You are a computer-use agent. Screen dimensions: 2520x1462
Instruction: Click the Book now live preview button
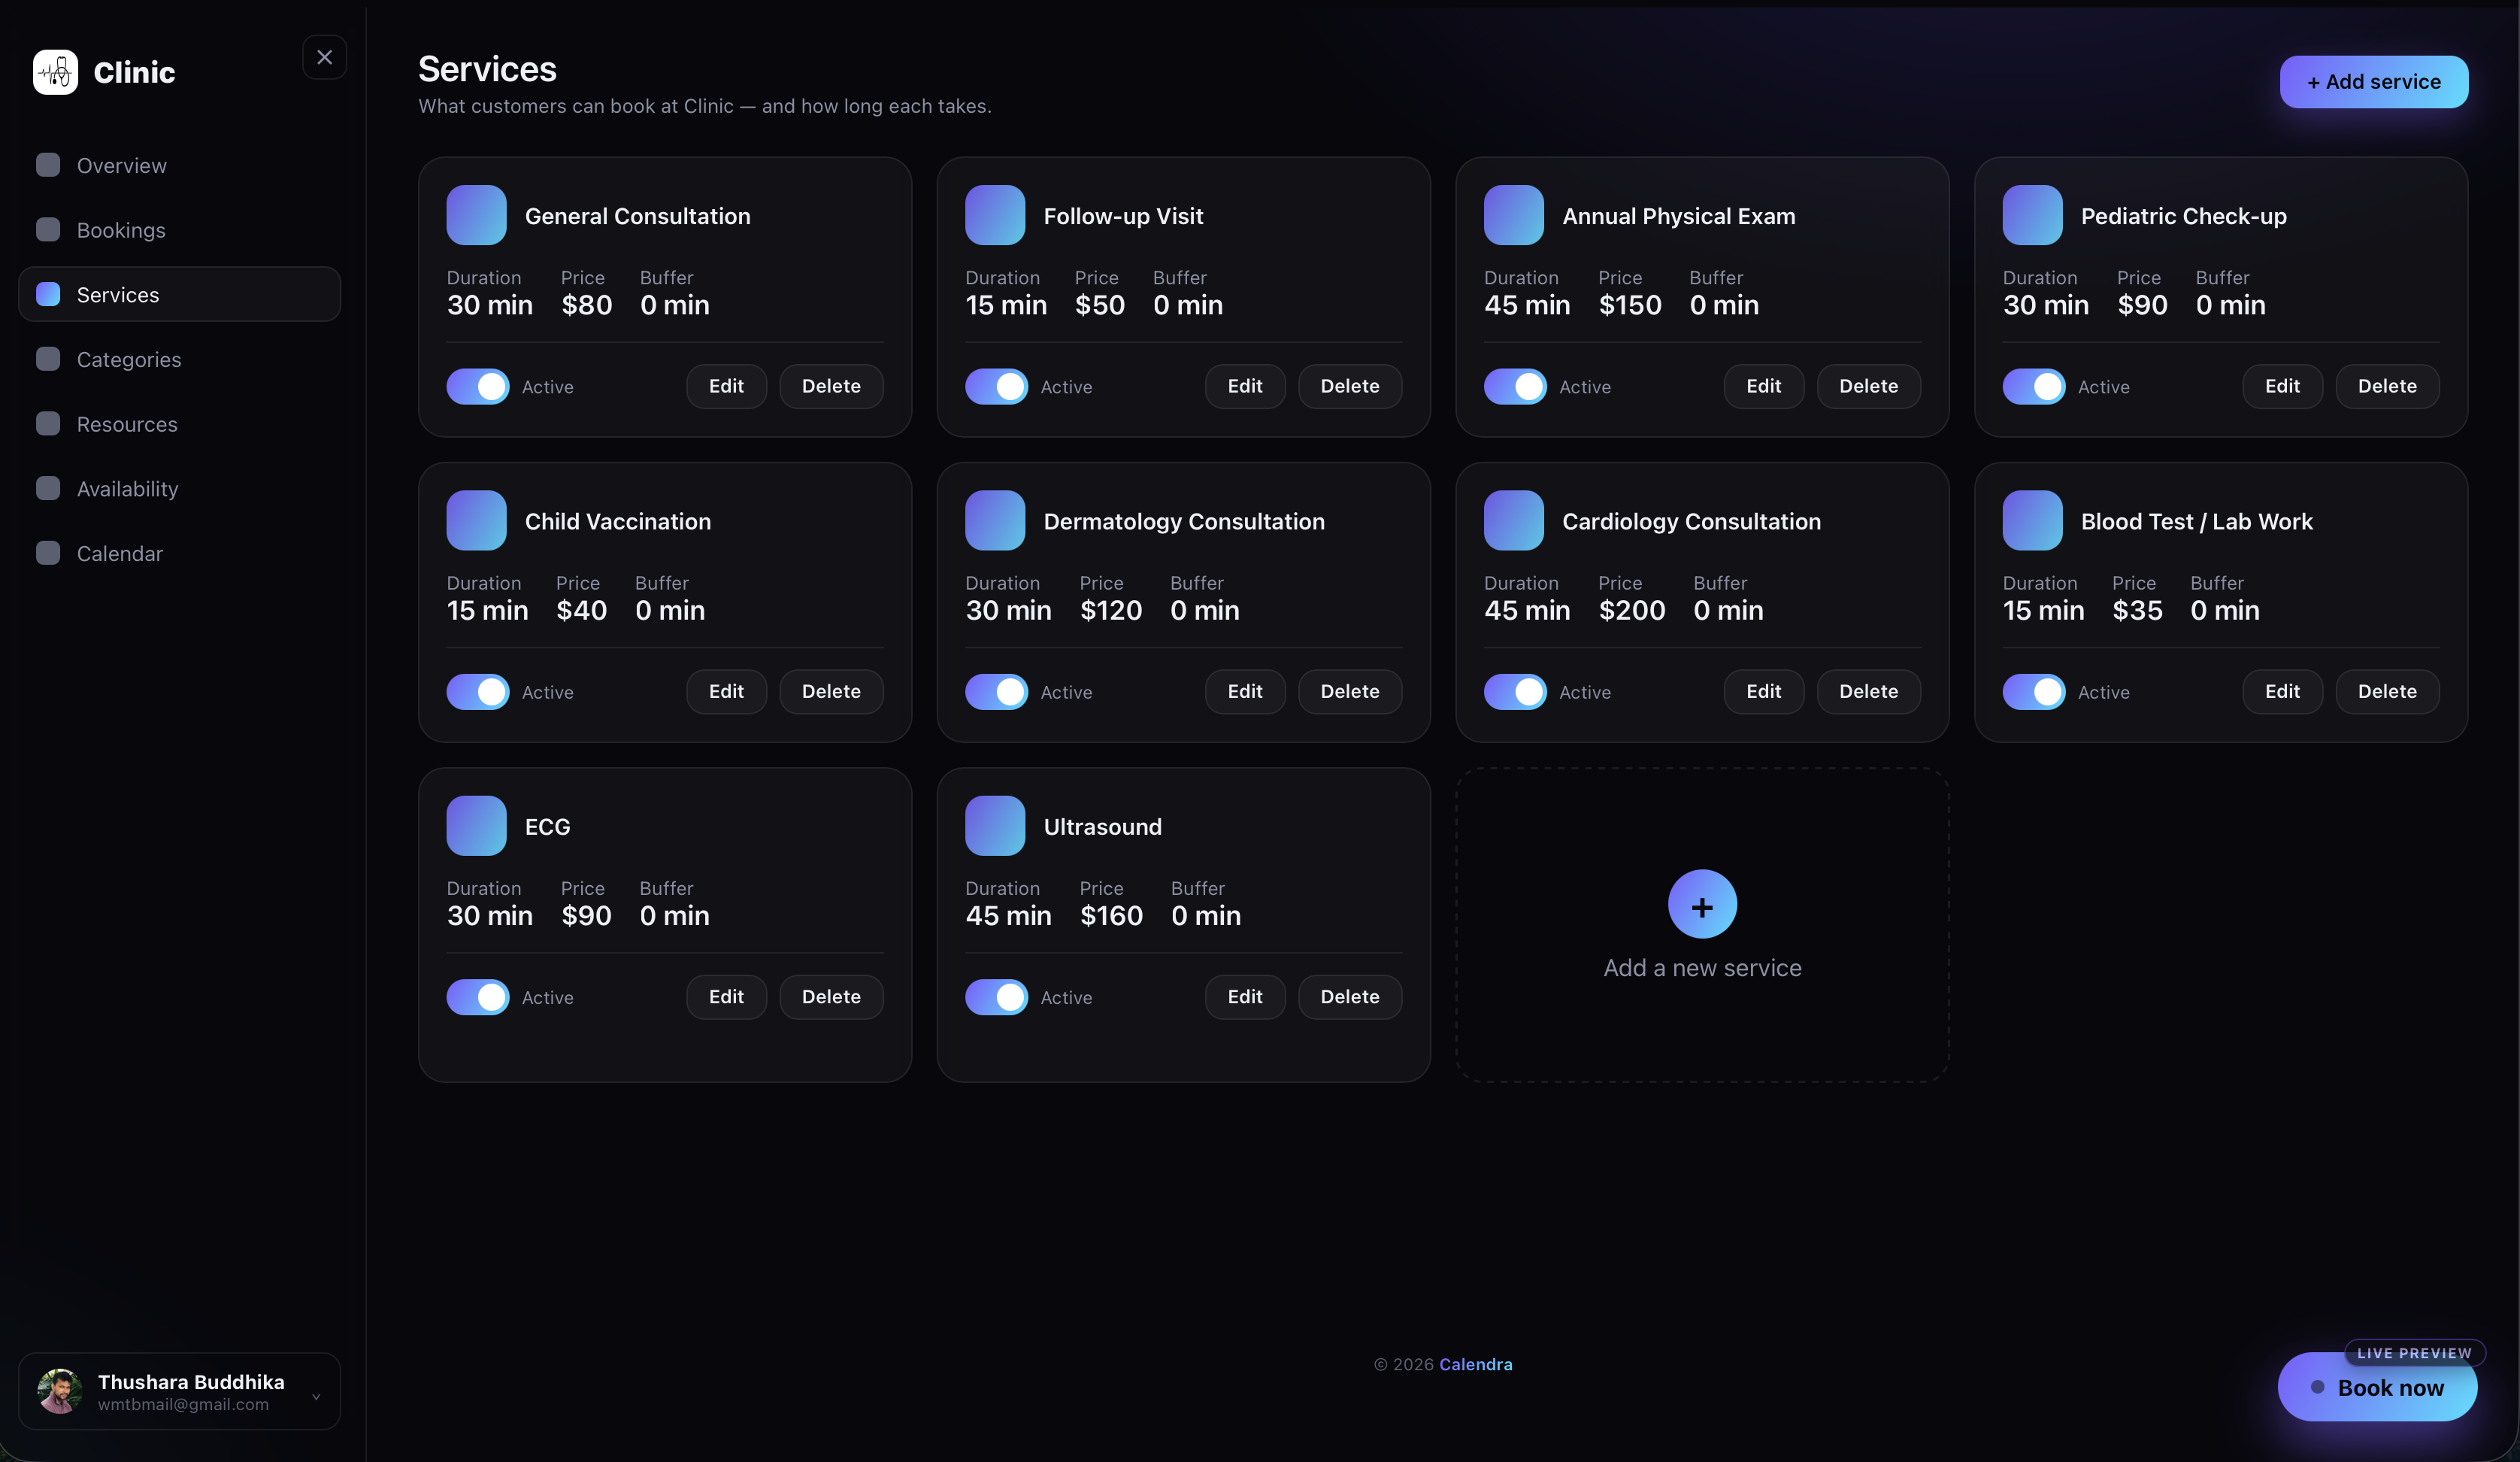coord(2377,1387)
